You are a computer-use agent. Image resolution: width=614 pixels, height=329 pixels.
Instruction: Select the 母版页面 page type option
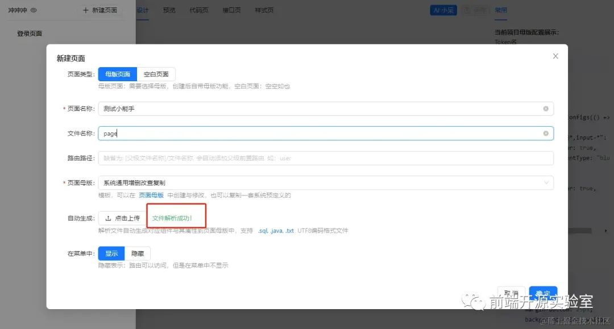click(118, 74)
